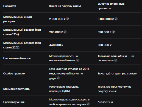Image resolution: width=142 pixels, height=107 pixels.
Task: Click 'Вычет даётся один раз в жизни' text
Action: [x=117, y=74]
